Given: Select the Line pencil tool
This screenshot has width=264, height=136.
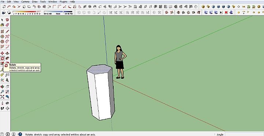Looking at the screenshot, I should click(x=7, y=32).
